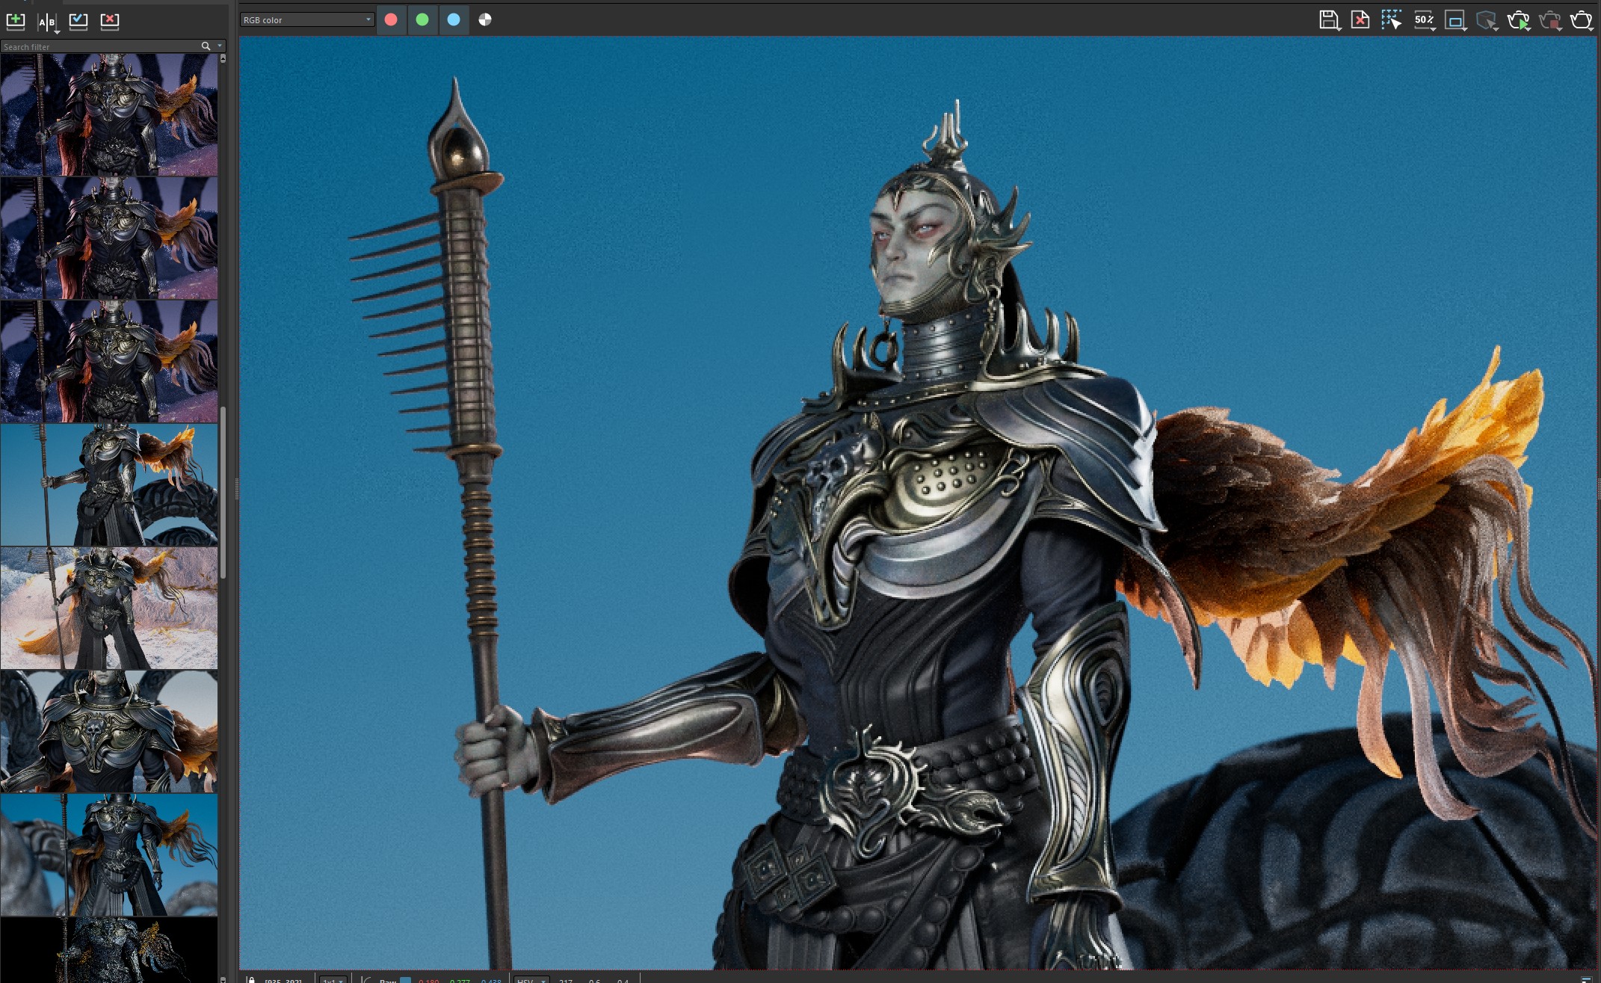Open the 50% resolution dropdown

coord(1425,20)
